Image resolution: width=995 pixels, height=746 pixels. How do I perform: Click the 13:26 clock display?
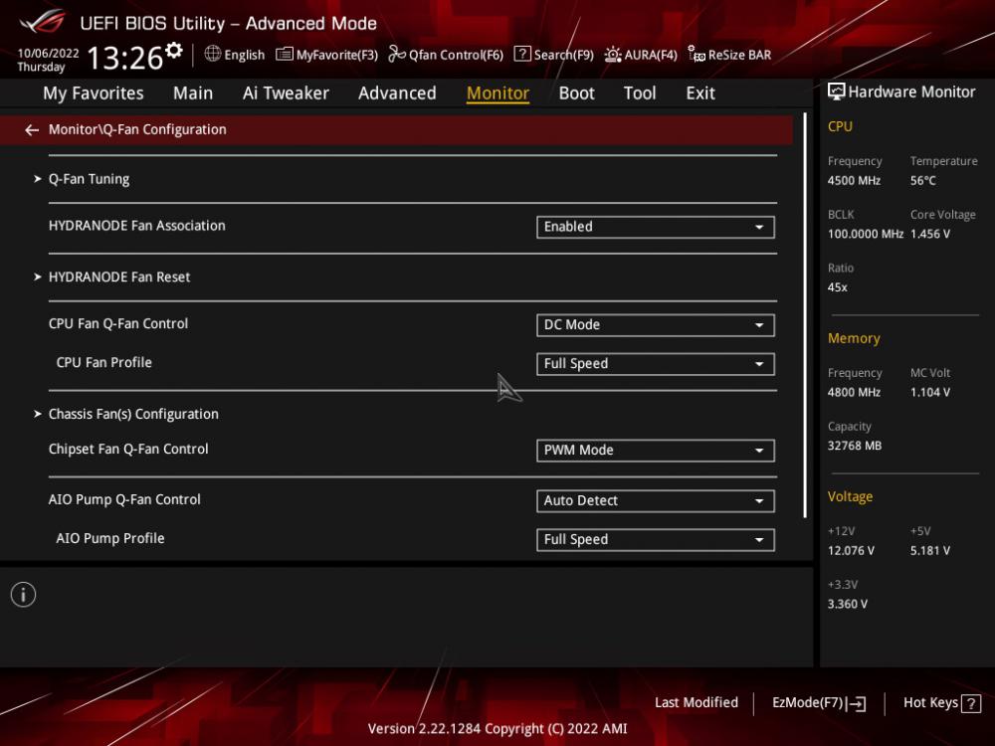point(125,58)
